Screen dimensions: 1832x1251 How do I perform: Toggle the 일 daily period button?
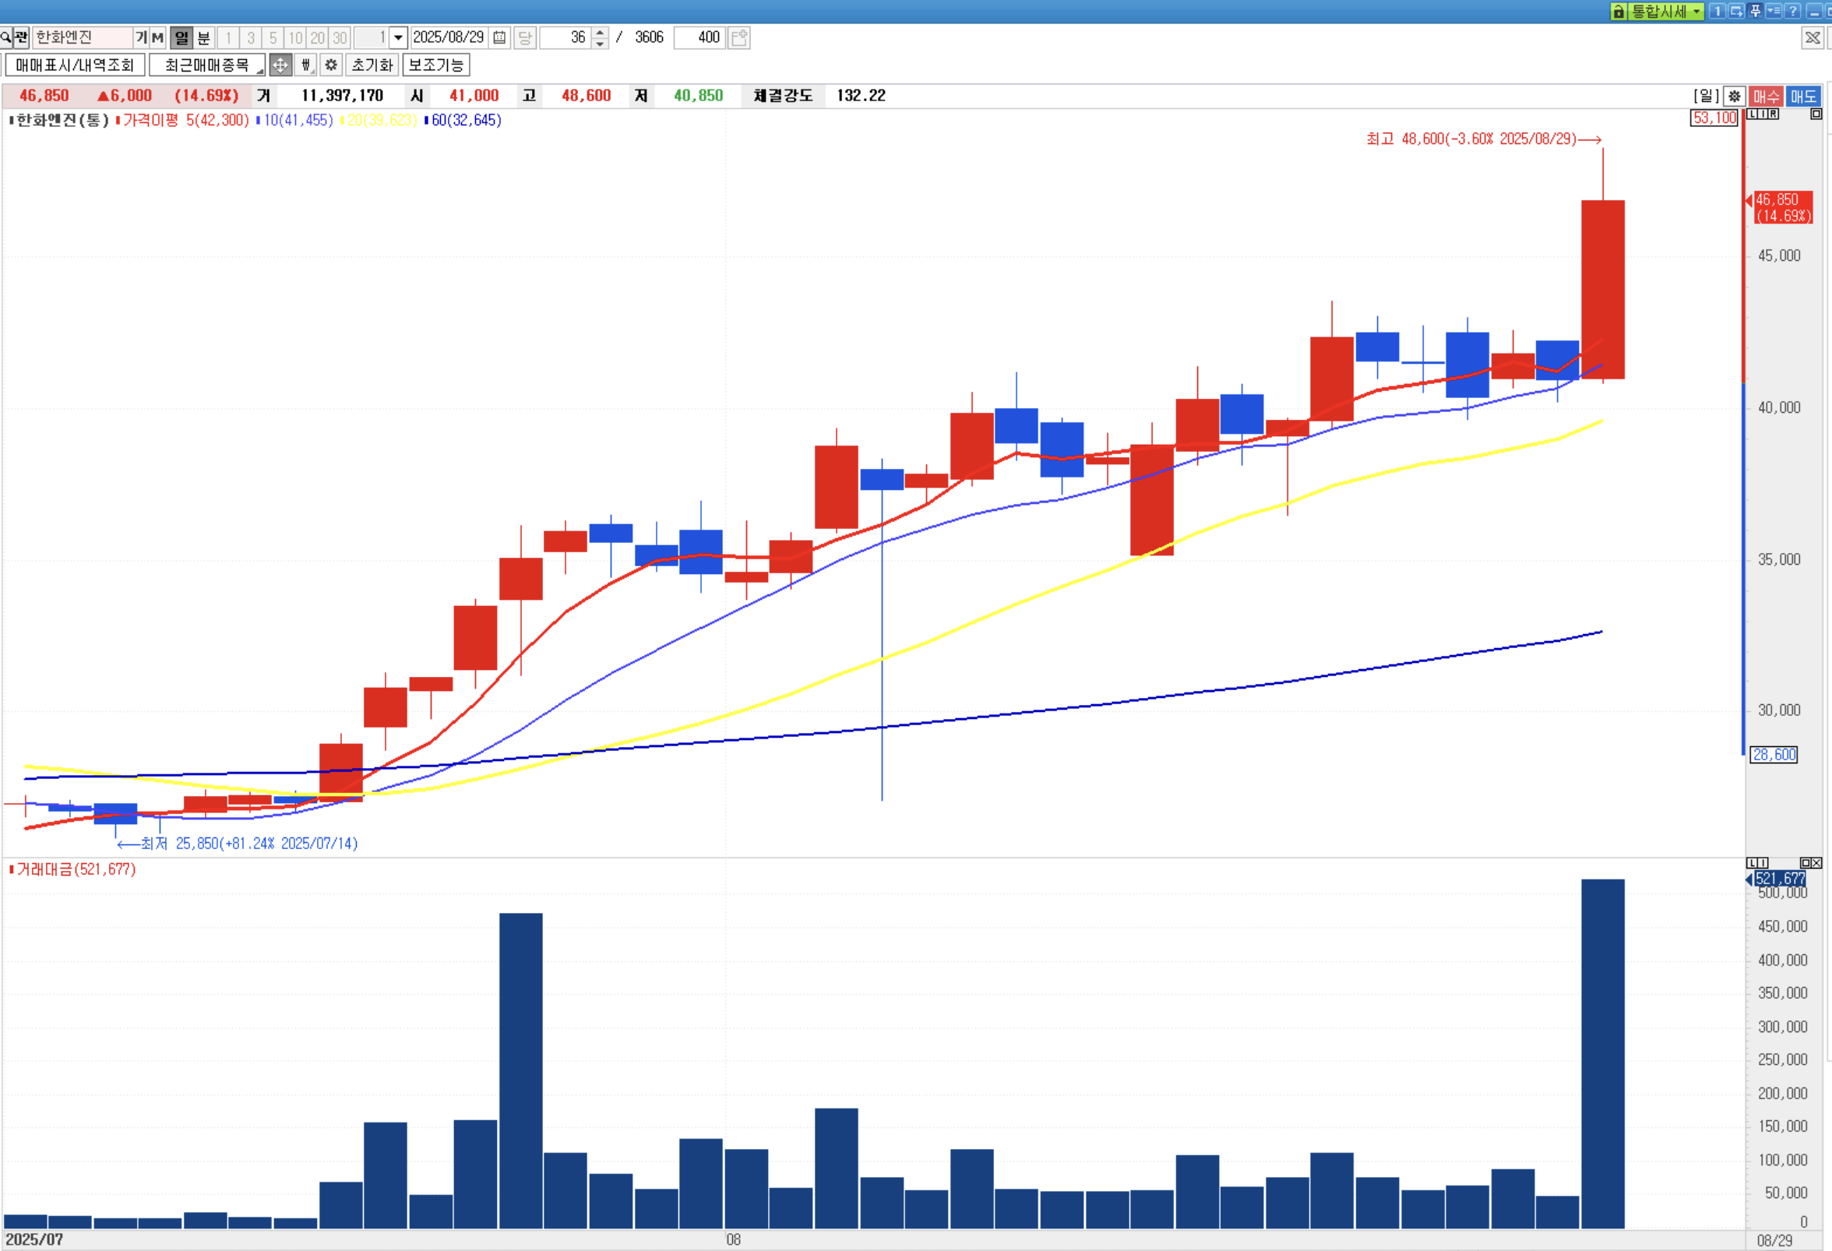point(181,37)
